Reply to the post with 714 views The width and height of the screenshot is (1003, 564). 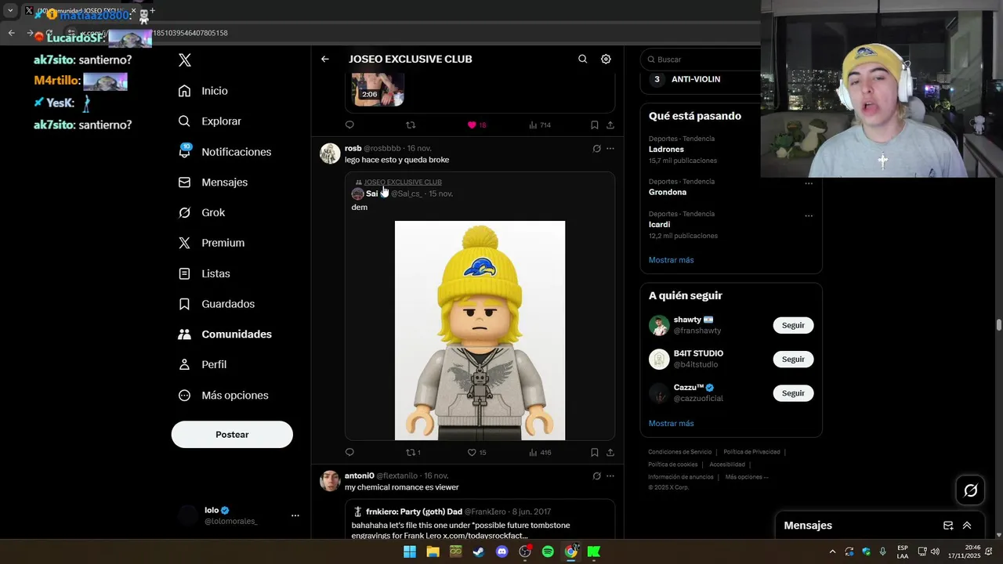[349, 125]
